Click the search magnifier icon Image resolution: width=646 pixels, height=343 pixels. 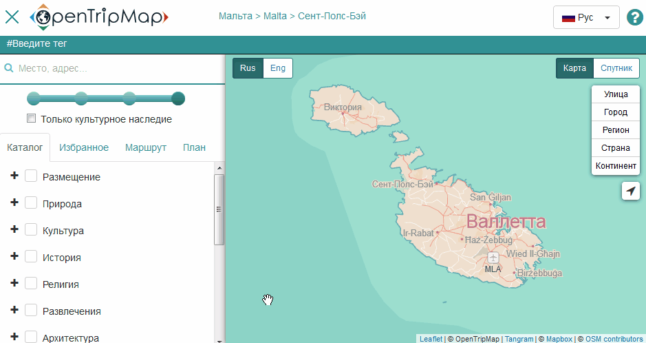point(9,69)
